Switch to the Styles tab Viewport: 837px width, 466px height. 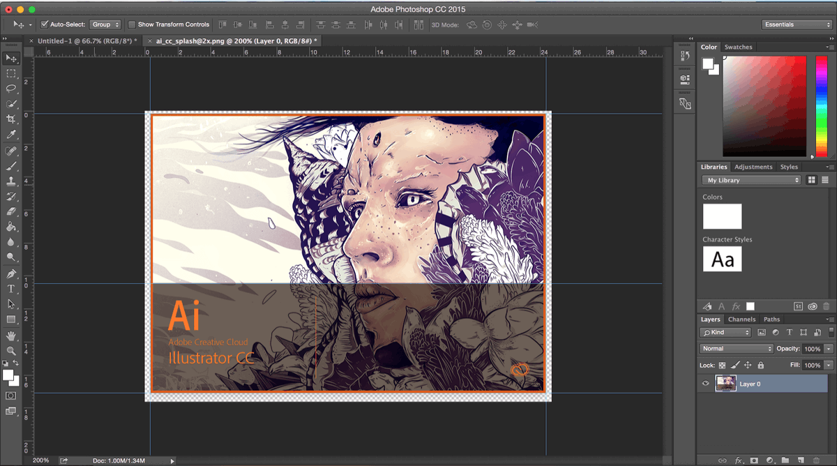(789, 167)
